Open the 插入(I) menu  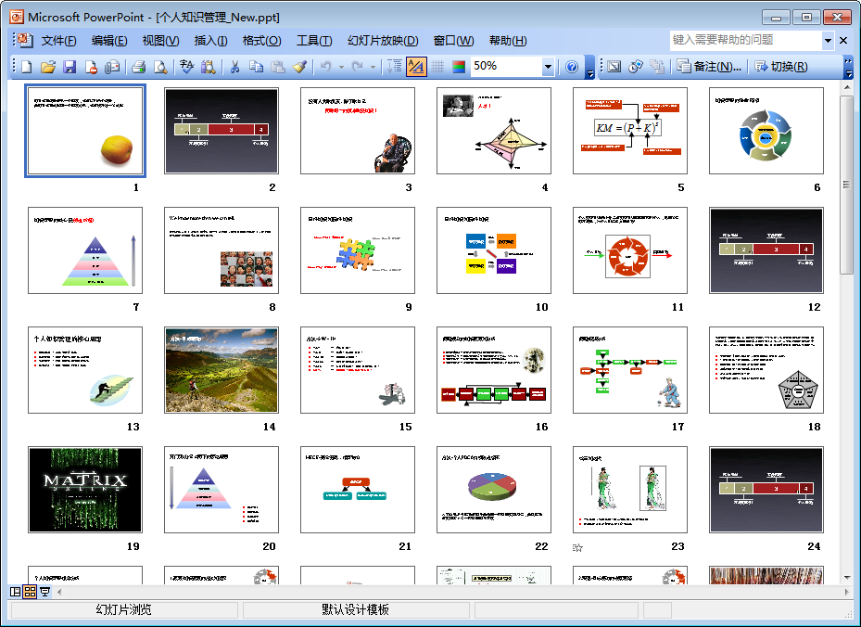pyautogui.click(x=211, y=41)
